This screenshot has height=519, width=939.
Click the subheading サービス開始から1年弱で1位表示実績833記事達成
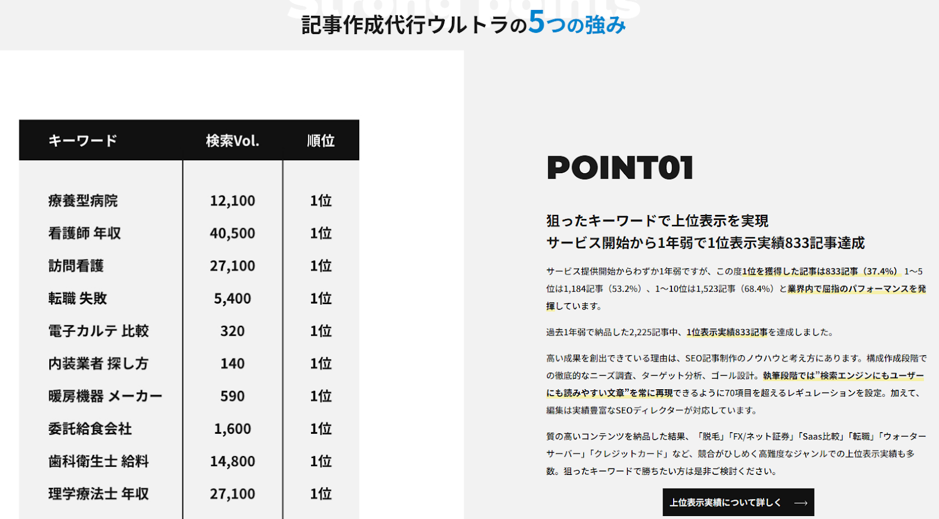click(705, 242)
